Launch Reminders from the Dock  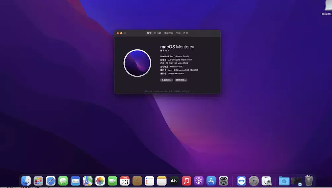click(x=149, y=181)
